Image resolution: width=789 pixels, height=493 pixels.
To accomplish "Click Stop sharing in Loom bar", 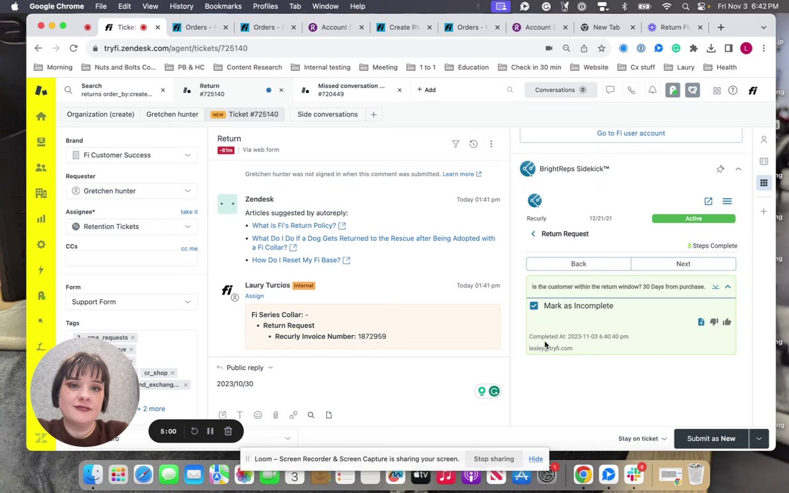I will [494, 458].
